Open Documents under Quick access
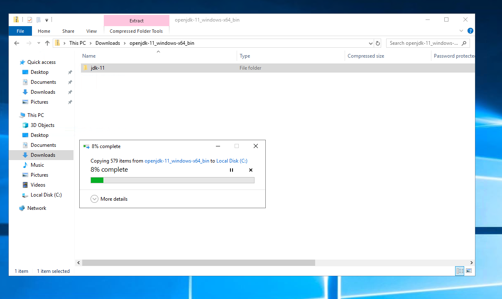Screen dimensions: 502x299 [x=43, y=82]
